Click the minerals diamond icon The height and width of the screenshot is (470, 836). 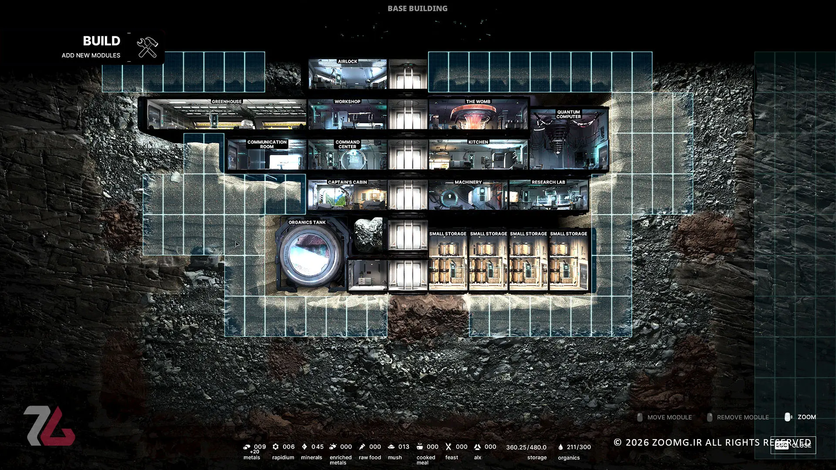coord(304,447)
